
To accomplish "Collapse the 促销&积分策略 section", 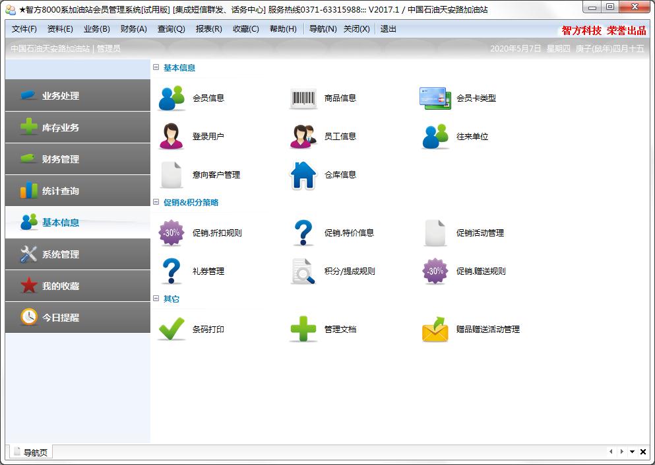I will pos(156,202).
